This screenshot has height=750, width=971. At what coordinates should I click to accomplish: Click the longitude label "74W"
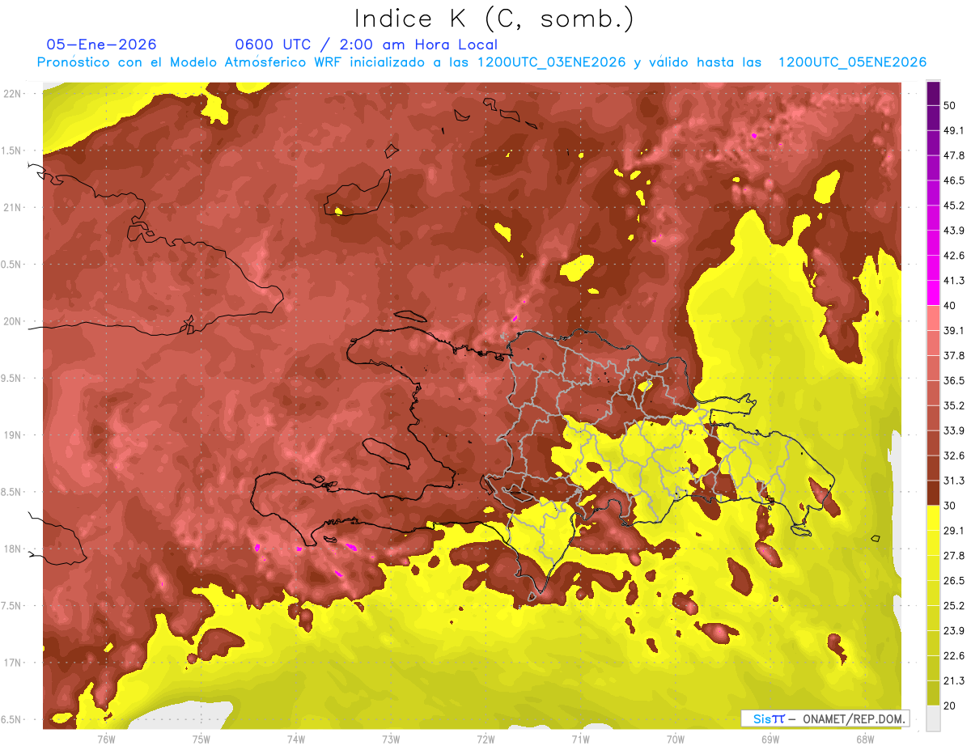pos(295,739)
